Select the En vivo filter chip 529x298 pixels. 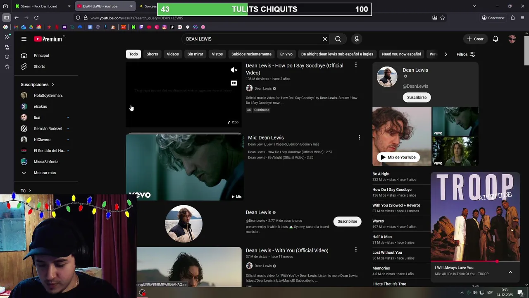coord(286,54)
